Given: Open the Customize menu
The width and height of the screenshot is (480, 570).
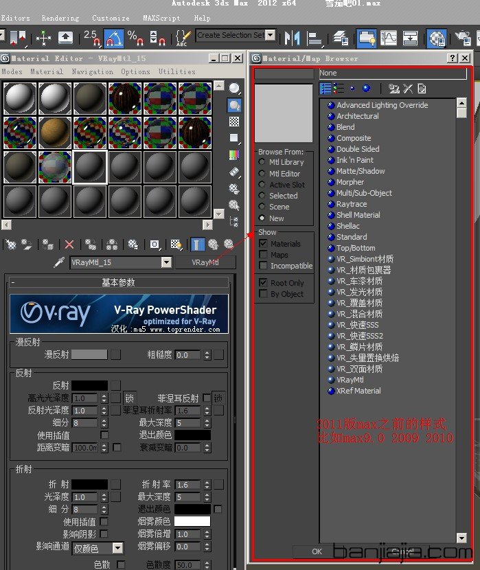Looking at the screenshot, I should point(111,18).
